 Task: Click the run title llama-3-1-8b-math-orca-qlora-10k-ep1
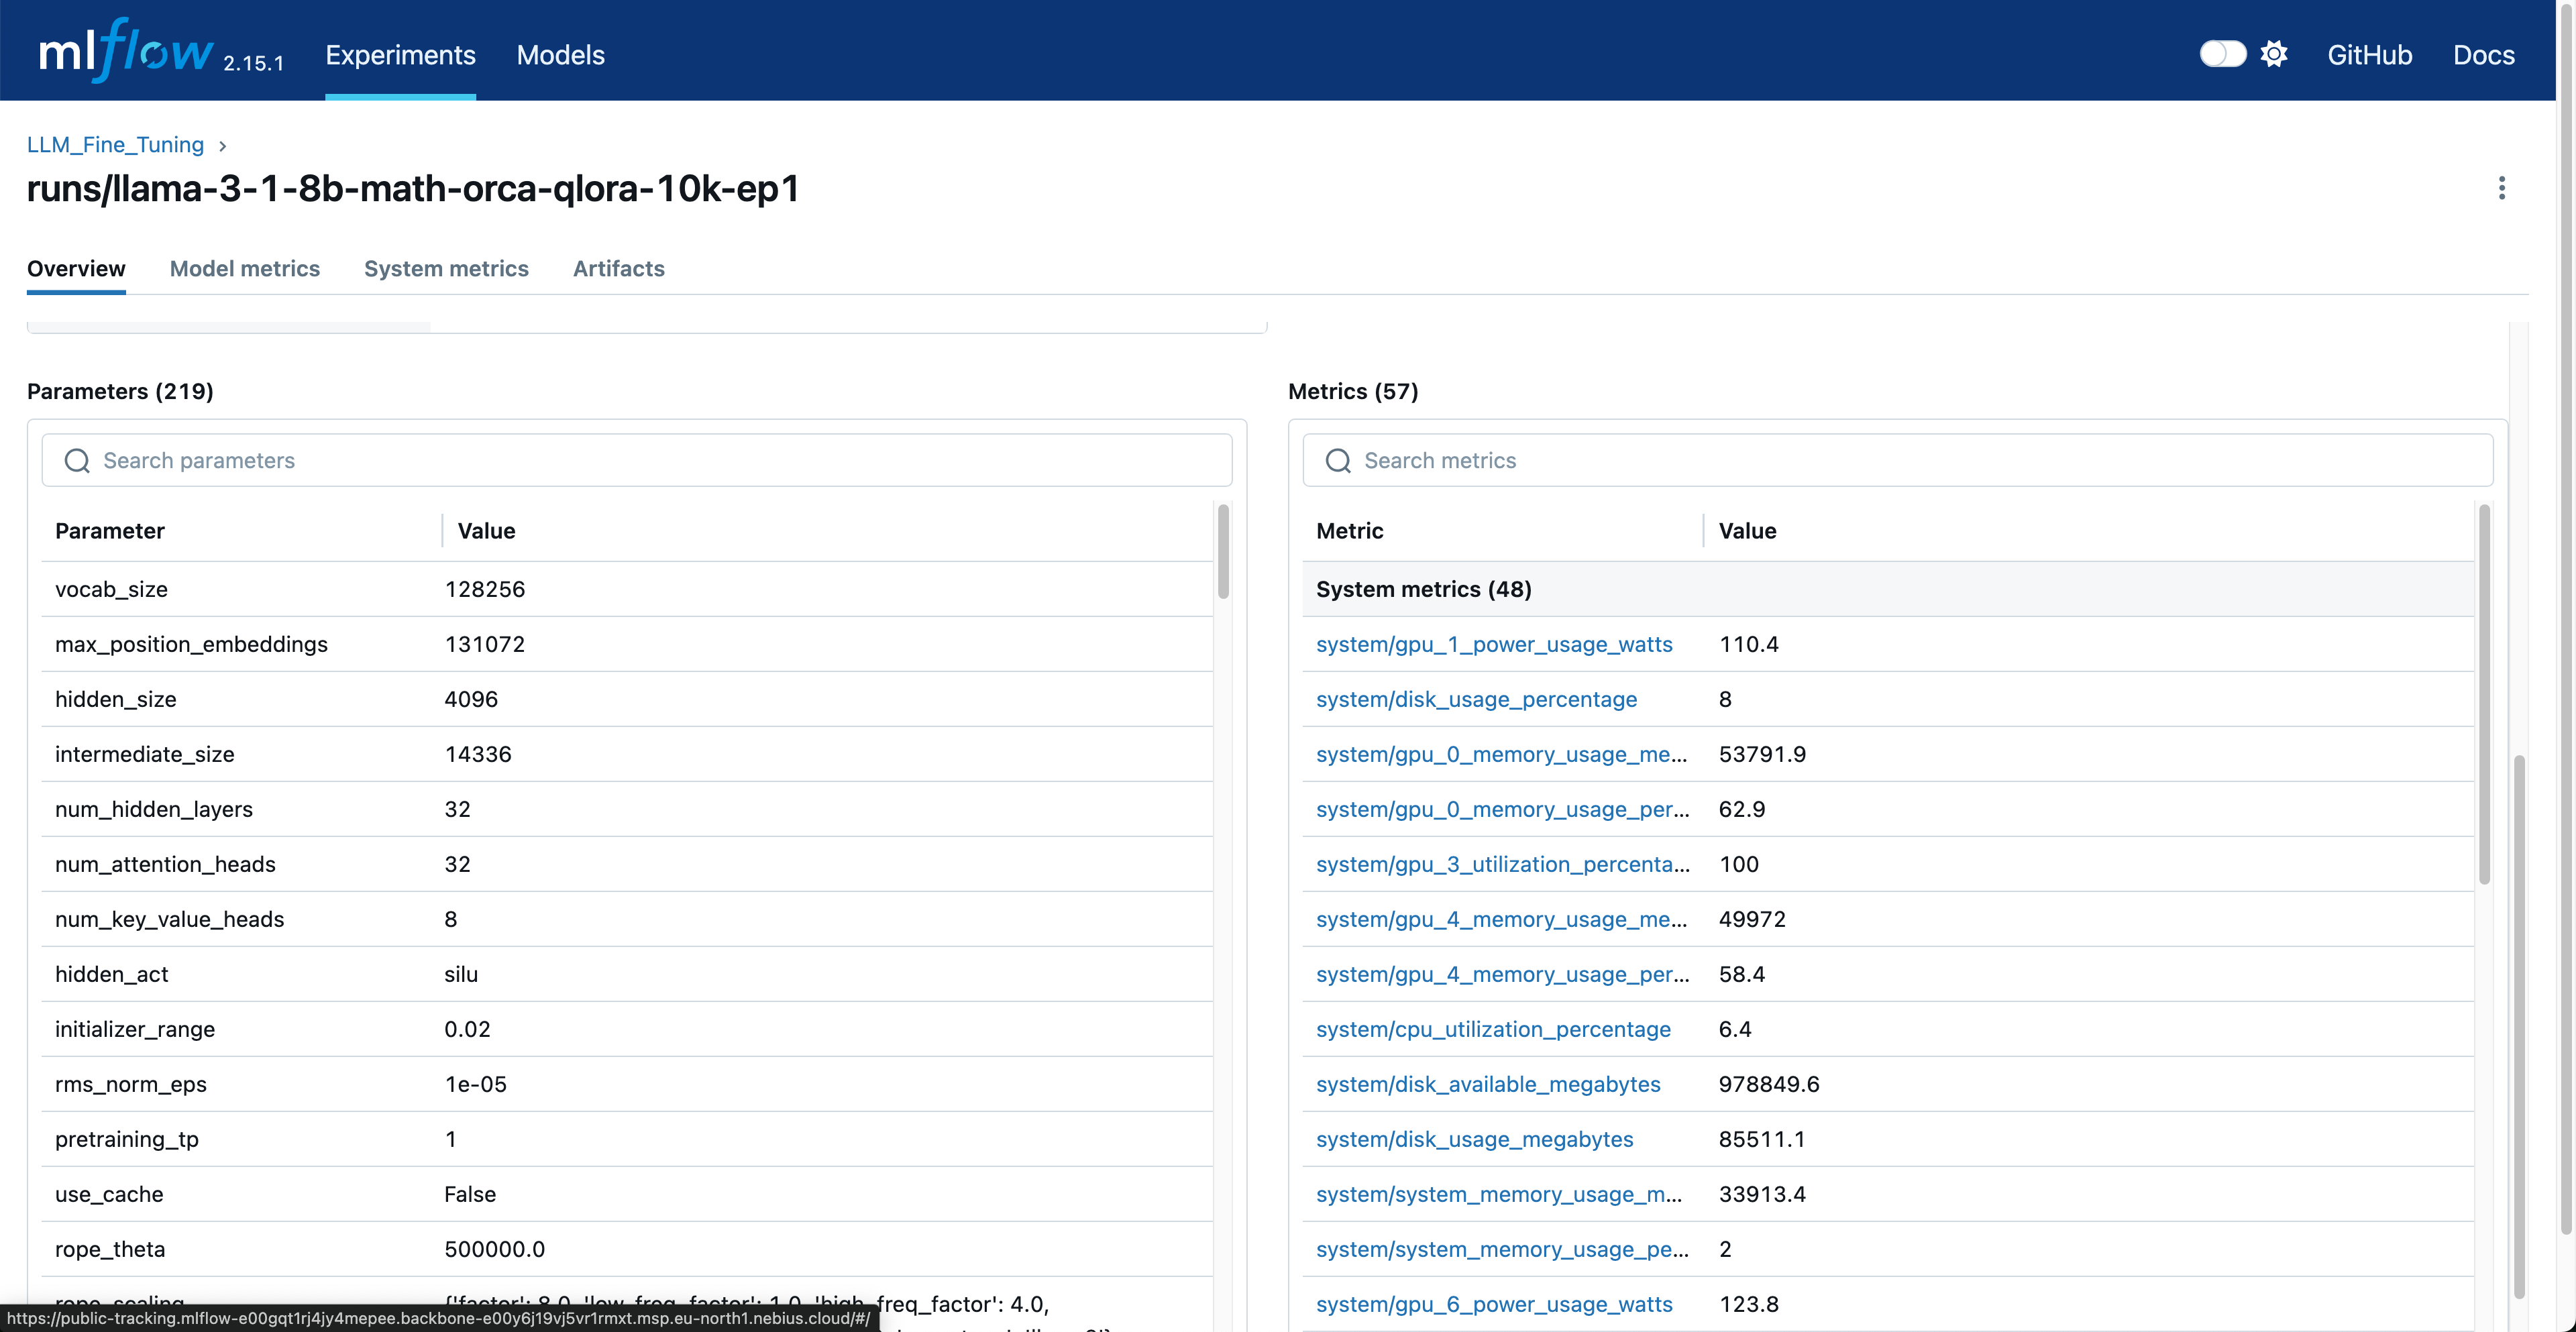pyautogui.click(x=413, y=188)
